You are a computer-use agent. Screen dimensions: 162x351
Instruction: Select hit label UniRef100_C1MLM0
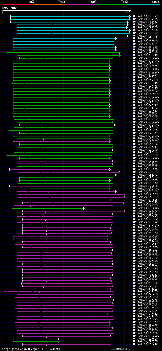[145, 191]
